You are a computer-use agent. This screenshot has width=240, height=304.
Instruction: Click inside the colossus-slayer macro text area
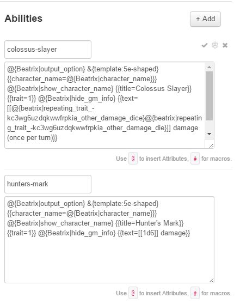click(x=104, y=105)
